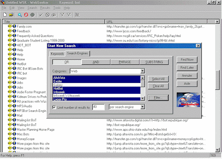Click the globe icon beside Mirc Bots
The width and height of the screenshot is (222, 159).
[x=14, y=134]
